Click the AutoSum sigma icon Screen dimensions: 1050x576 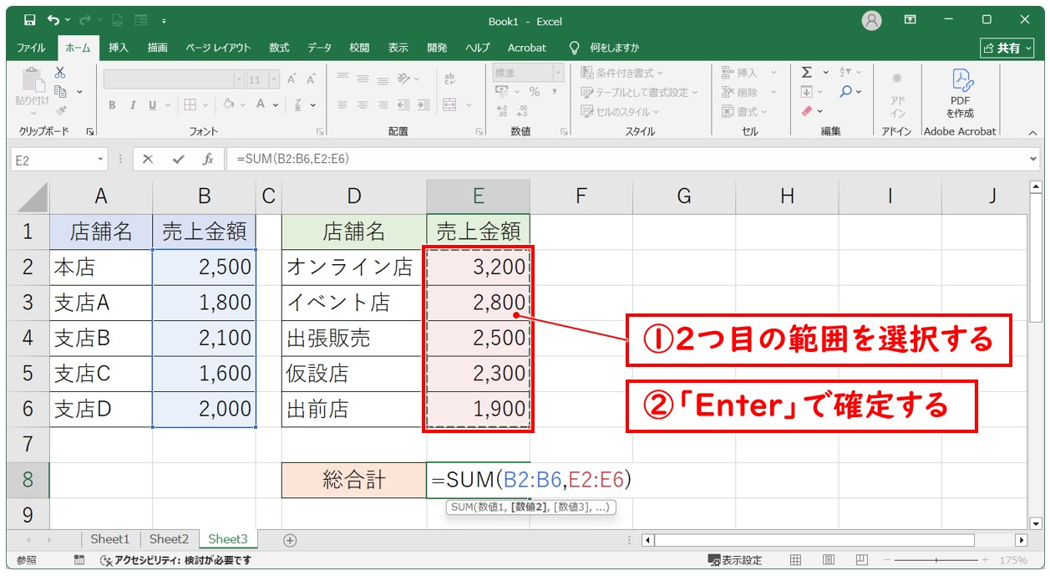(807, 73)
